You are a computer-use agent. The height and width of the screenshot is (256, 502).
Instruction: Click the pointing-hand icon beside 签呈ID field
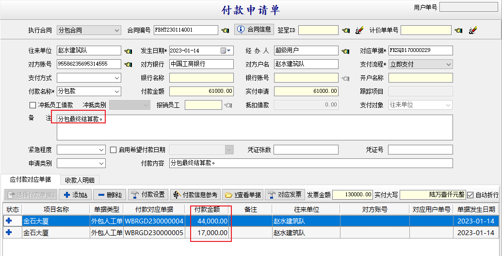(345, 30)
